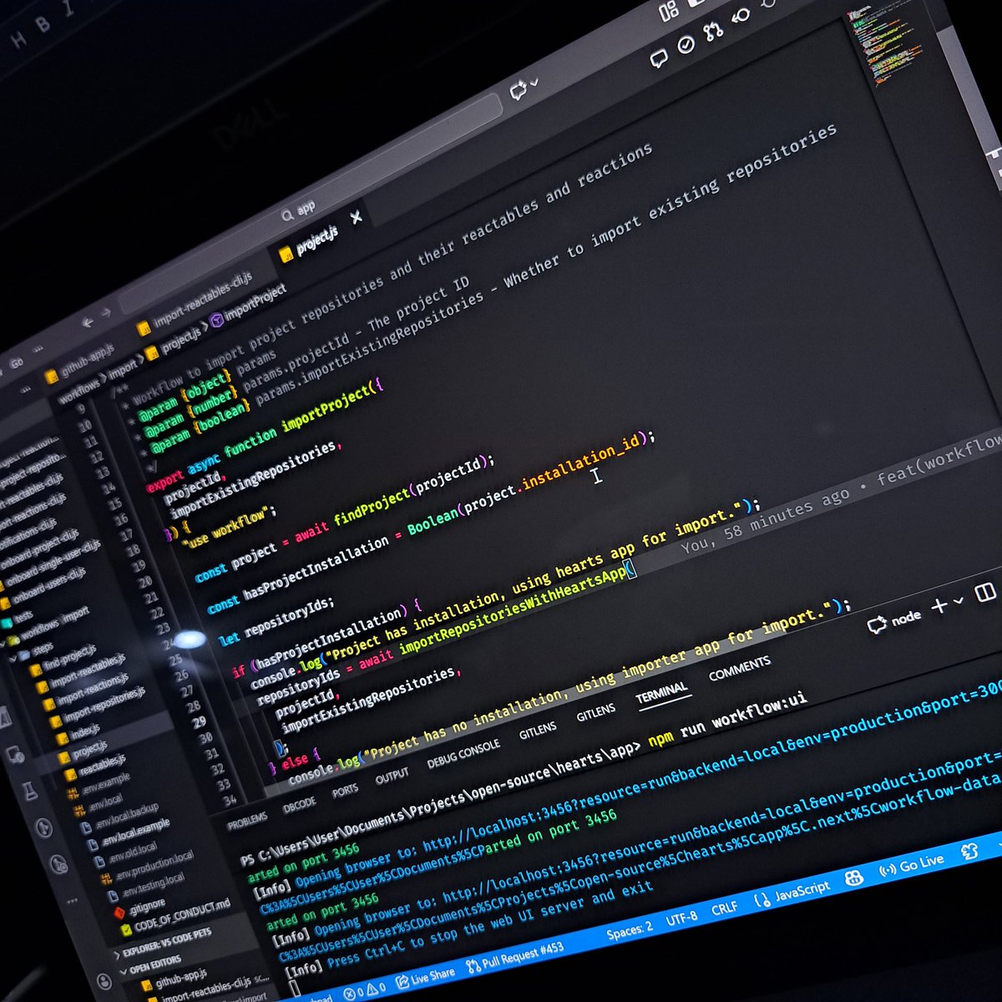Open the Copilot chat icon in title bar
1002x1002 pixels.
[x=519, y=89]
